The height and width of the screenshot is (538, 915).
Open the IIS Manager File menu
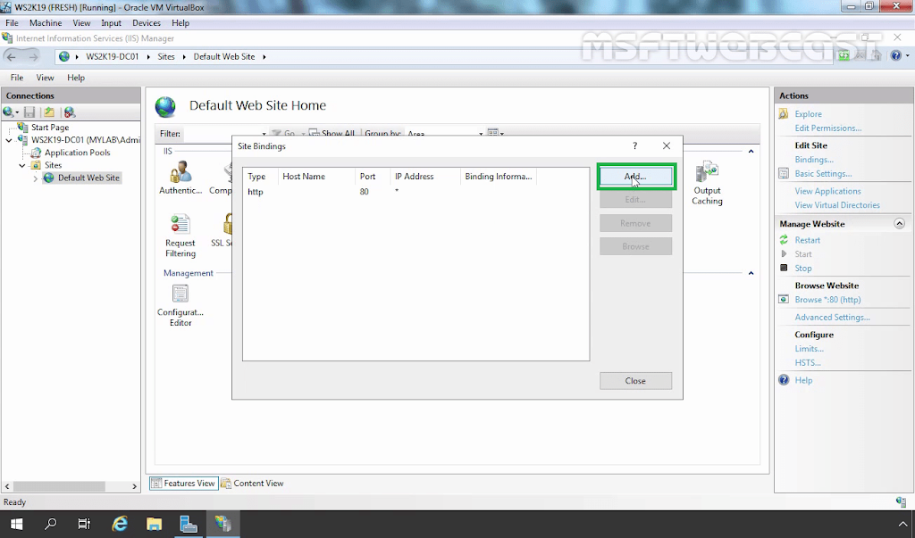[17, 78]
